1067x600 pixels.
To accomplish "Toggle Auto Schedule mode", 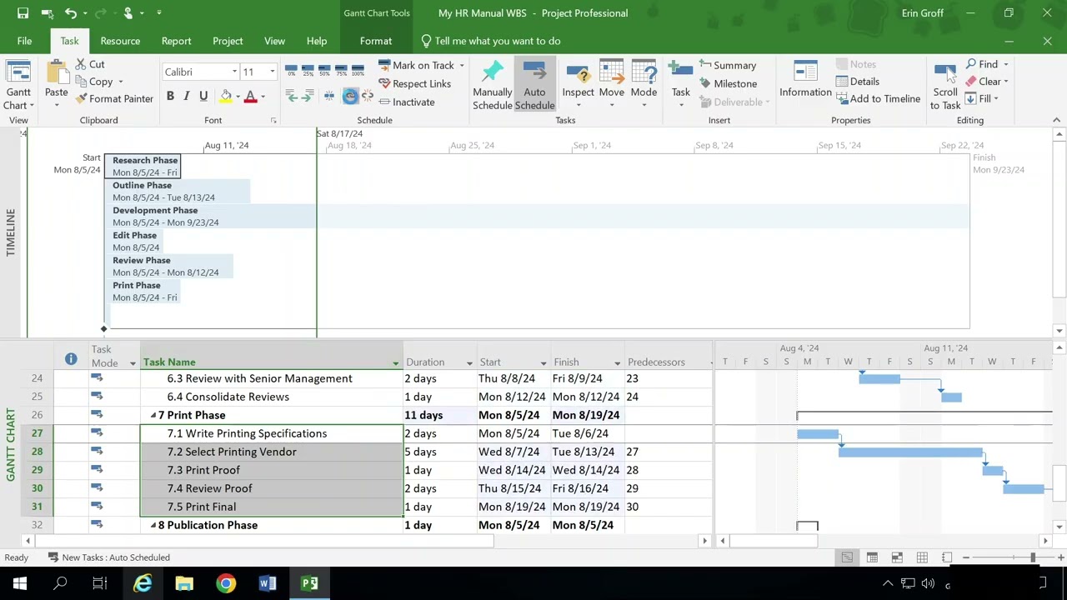I will point(534,84).
